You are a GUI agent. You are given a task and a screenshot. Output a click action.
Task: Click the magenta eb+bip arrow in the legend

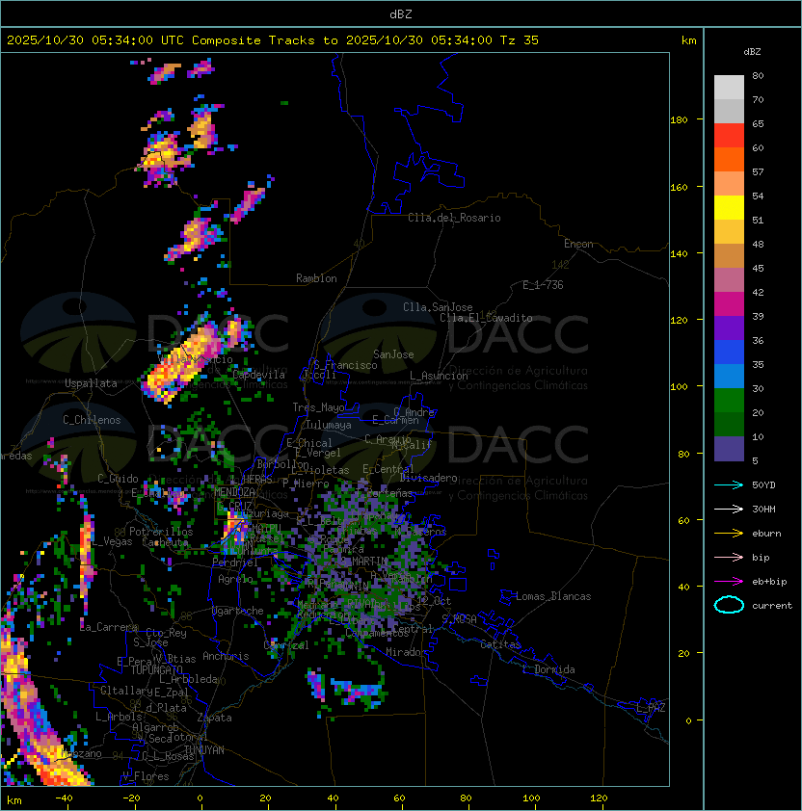point(729,582)
